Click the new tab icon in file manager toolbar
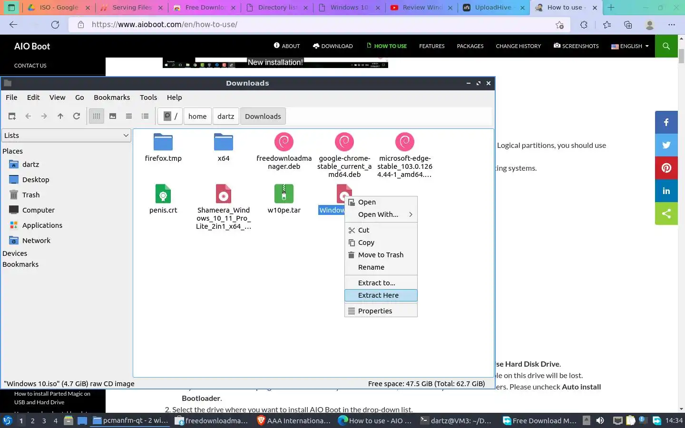The image size is (685, 428). coord(12,116)
